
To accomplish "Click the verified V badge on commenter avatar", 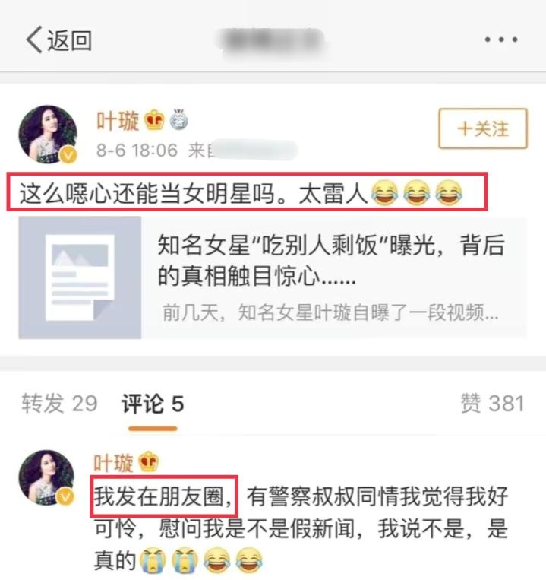I will point(66,497).
